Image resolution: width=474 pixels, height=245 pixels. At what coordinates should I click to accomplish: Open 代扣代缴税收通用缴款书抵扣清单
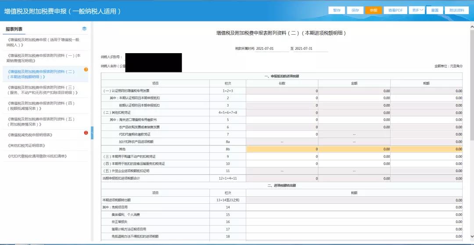tap(37, 156)
